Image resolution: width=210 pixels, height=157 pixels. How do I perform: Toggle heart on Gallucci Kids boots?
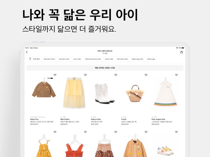pos(116,75)
